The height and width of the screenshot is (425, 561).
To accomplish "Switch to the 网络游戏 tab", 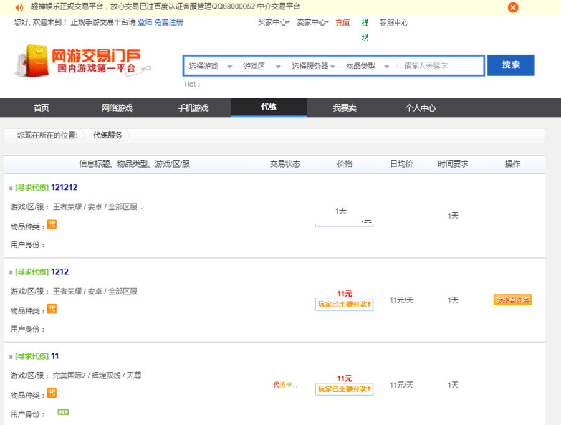I will click(x=117, y=108).
